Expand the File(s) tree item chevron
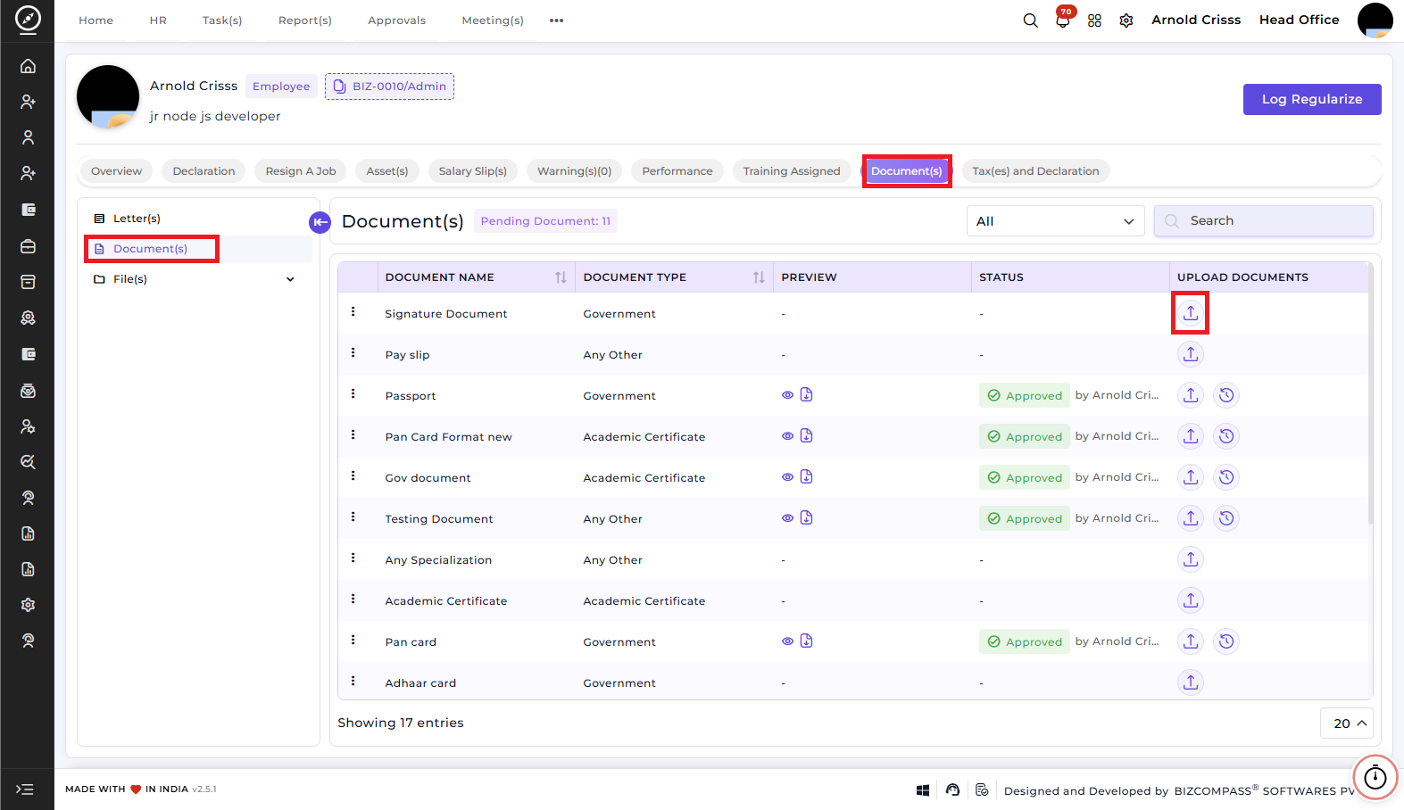This screenshot has width=1404, height=810. [x=290, y=279]
